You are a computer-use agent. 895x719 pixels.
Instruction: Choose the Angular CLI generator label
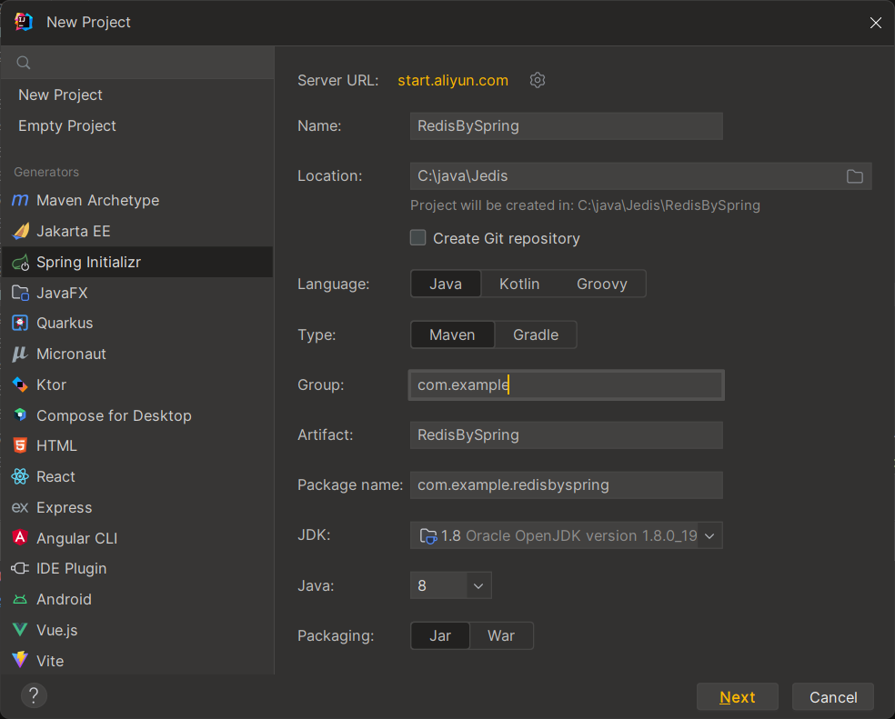(x=77, y=538)
